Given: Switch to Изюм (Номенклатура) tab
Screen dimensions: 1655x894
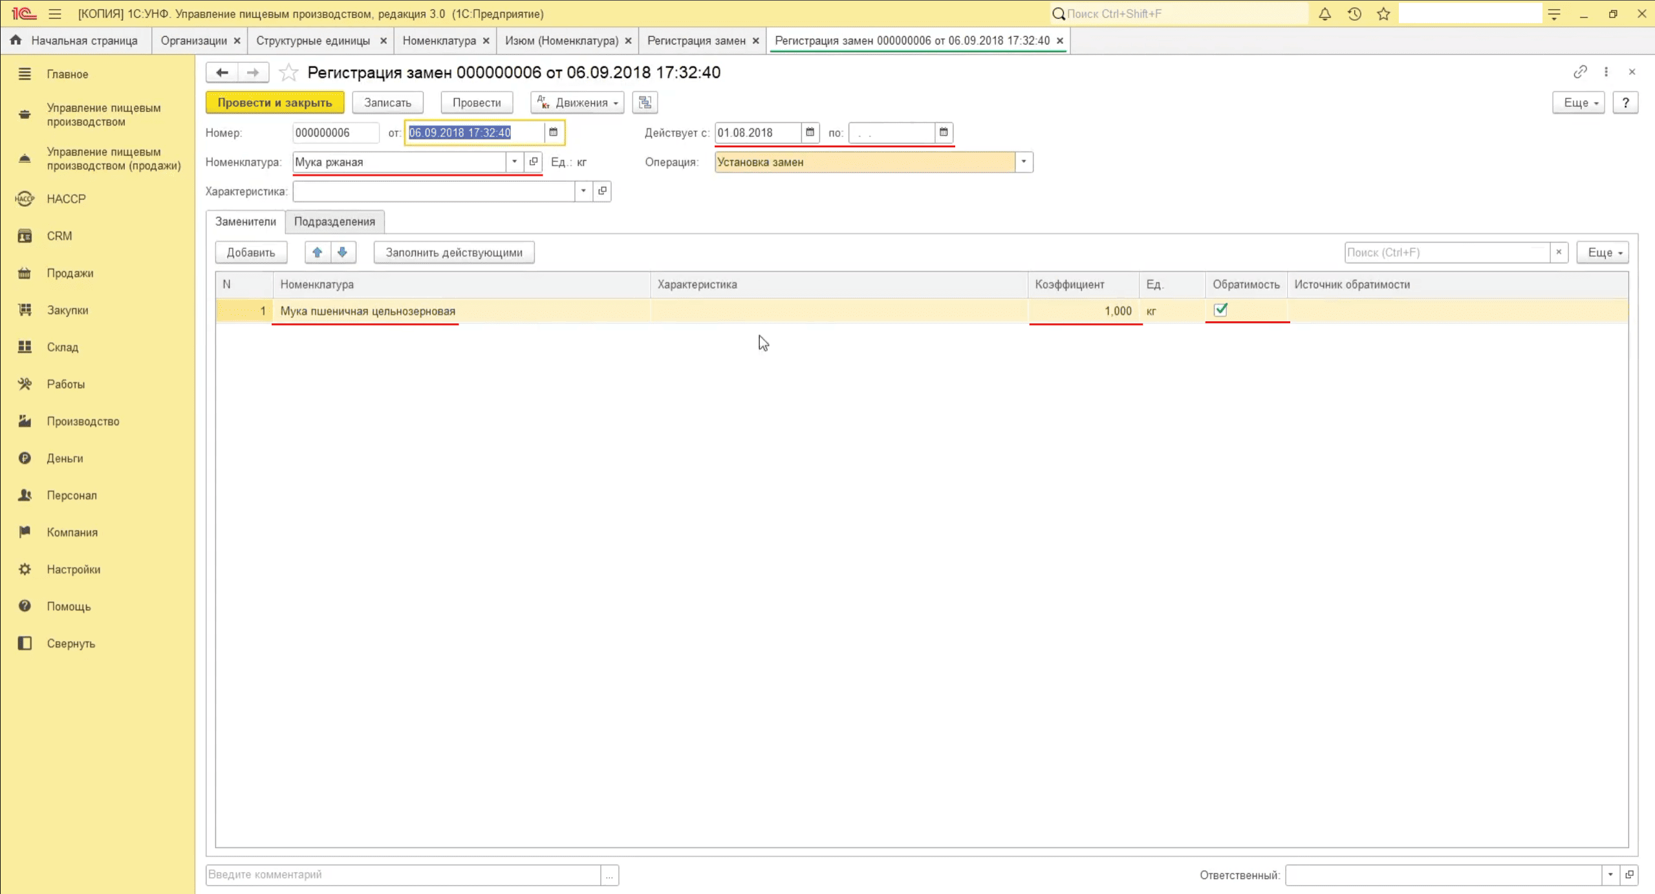Looking at the screenshot, I should (562, 40).
